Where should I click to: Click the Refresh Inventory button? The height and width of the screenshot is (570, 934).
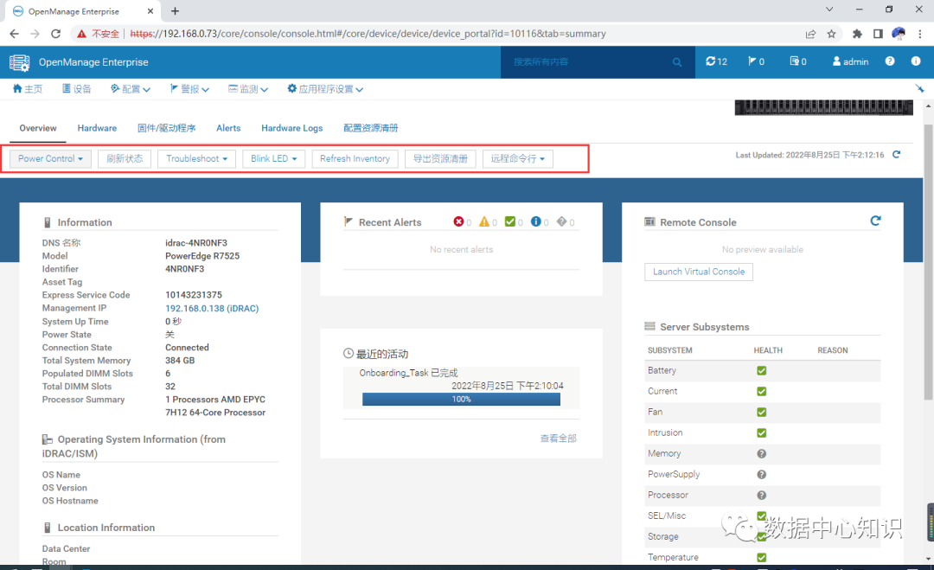tap(355, 158)
